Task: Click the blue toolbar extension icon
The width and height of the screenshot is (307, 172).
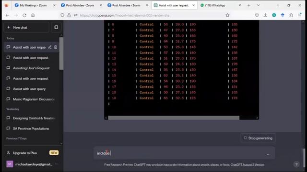Action: 283,15
